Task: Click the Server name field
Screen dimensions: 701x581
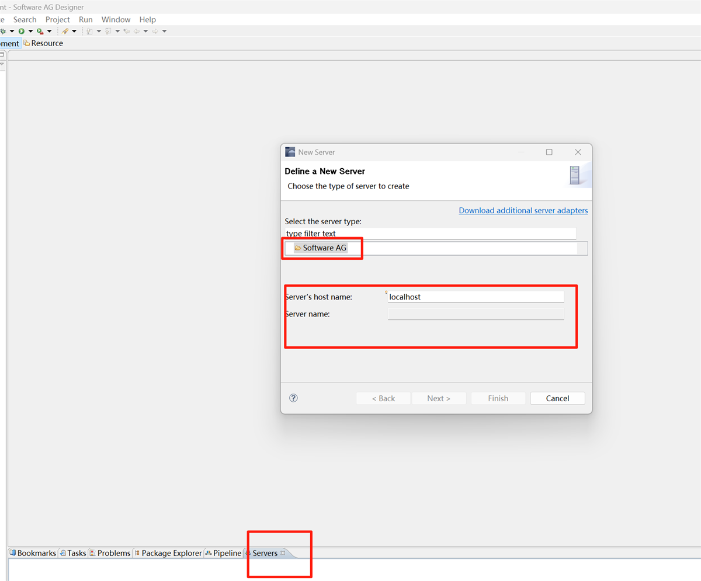Action: [x=476, y=314]
